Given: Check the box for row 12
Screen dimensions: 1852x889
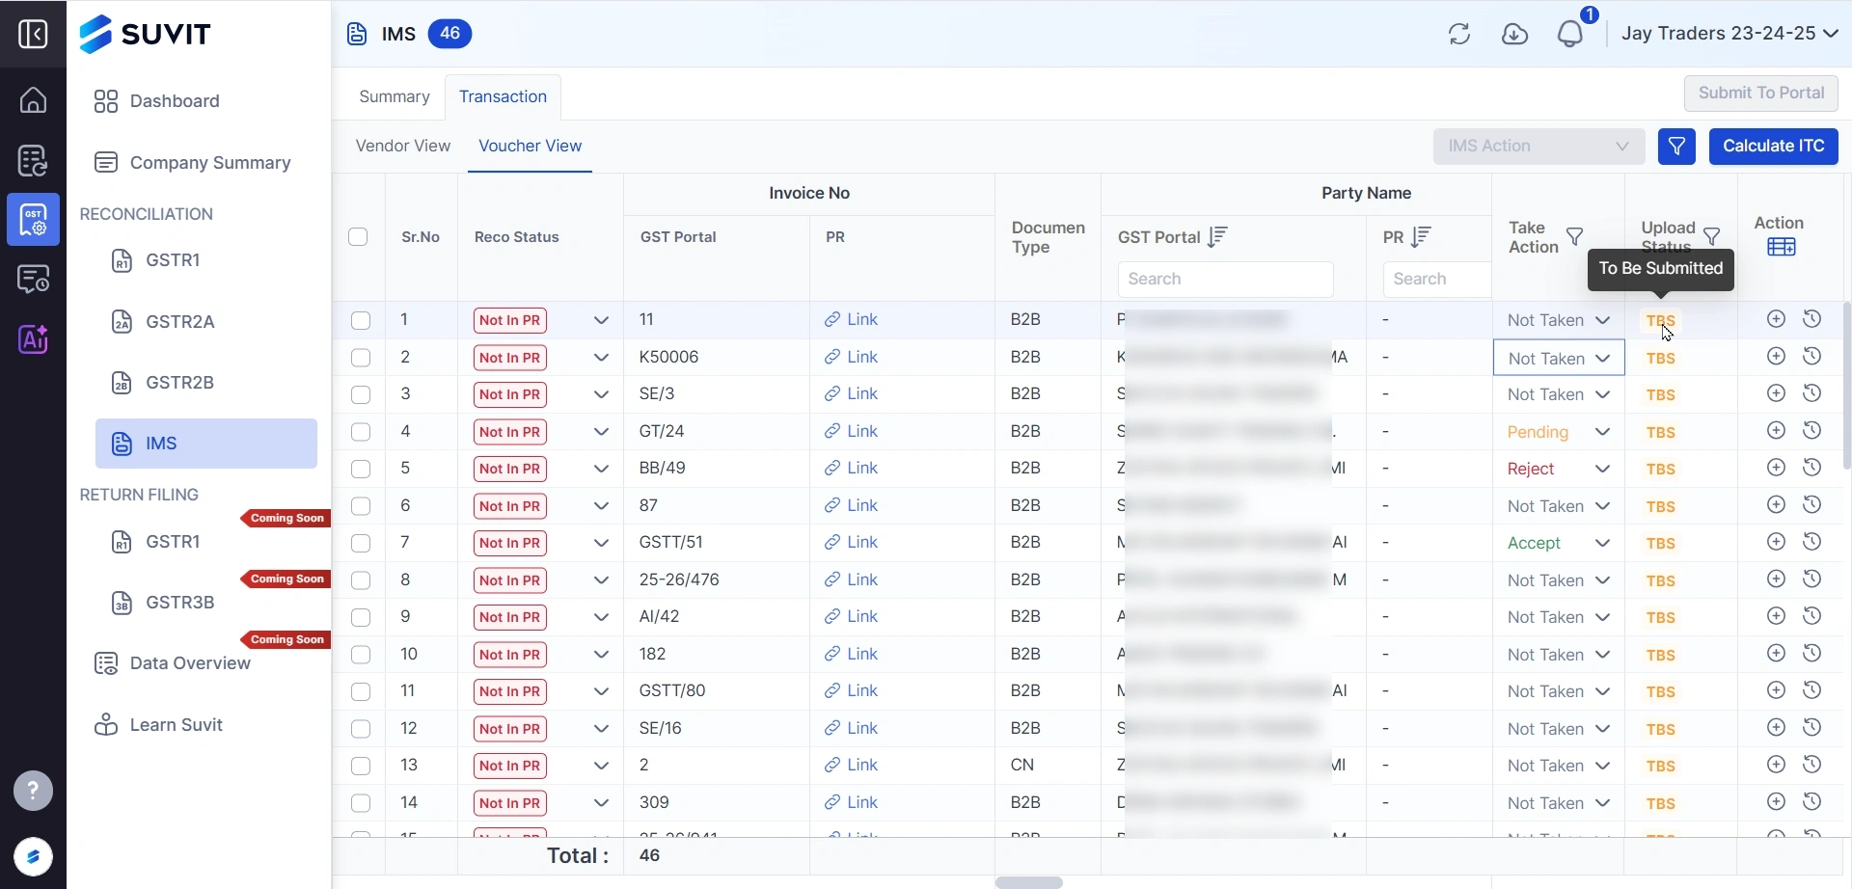Looking at the screenshot, I should [x=361, y=729].
